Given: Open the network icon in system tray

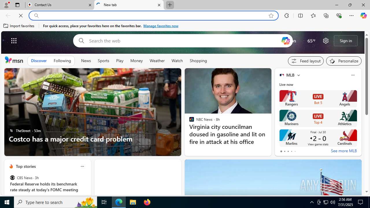Looking at the screenshot, I should 326,202.
